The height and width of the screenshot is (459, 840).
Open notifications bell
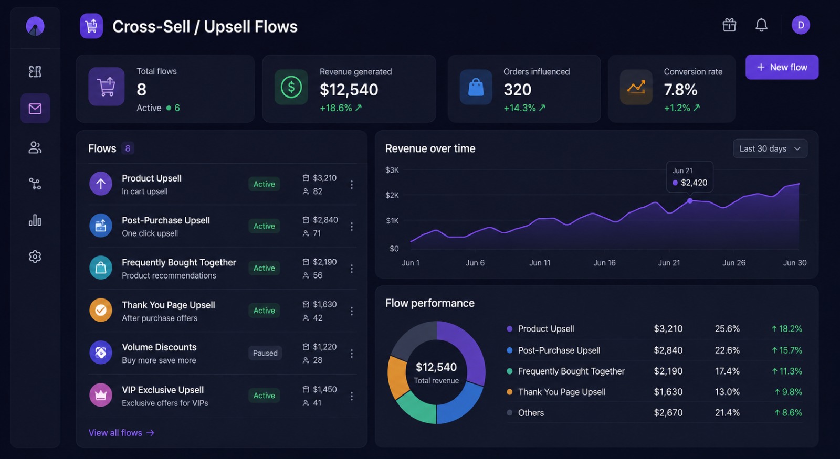coord(761,25)
